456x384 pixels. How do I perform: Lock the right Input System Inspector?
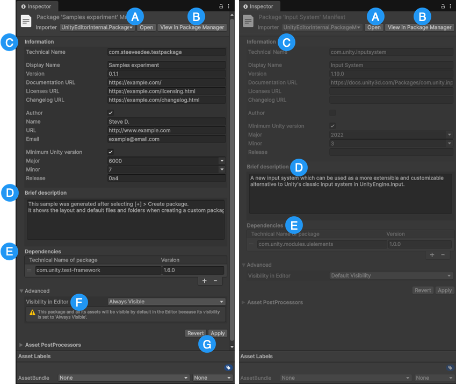(x=443, y=6)
